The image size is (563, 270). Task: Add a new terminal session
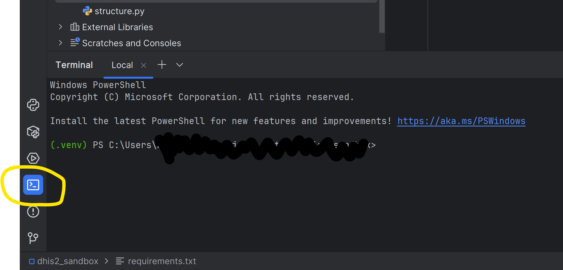point(162,65)
